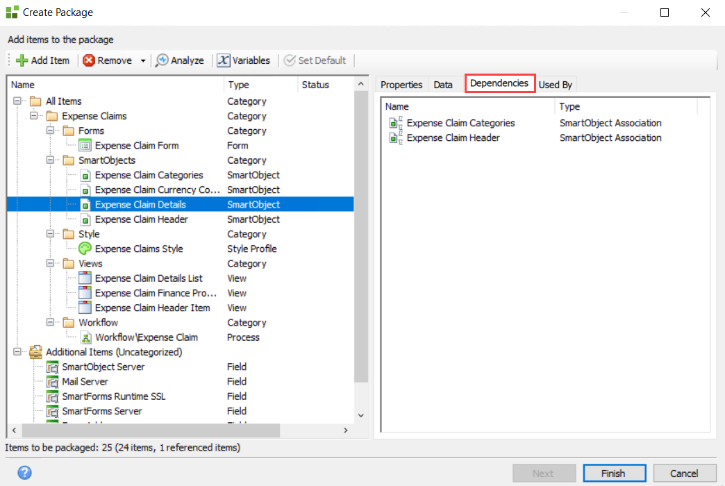This screenshot has height=486, width=725.
Task: Switch to the Data tab
Action: tap(443, 85)
